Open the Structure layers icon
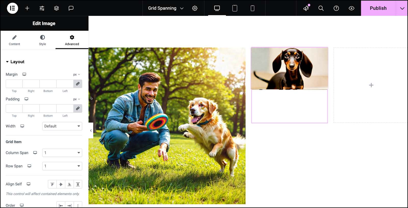Viewport: 408px width, 208px height. pyautogui.click(x=56, y=8)
